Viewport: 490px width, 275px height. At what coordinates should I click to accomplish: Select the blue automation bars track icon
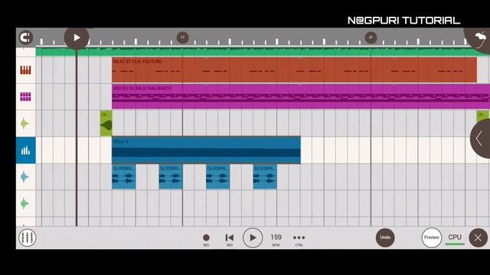(x=25, y=150)
